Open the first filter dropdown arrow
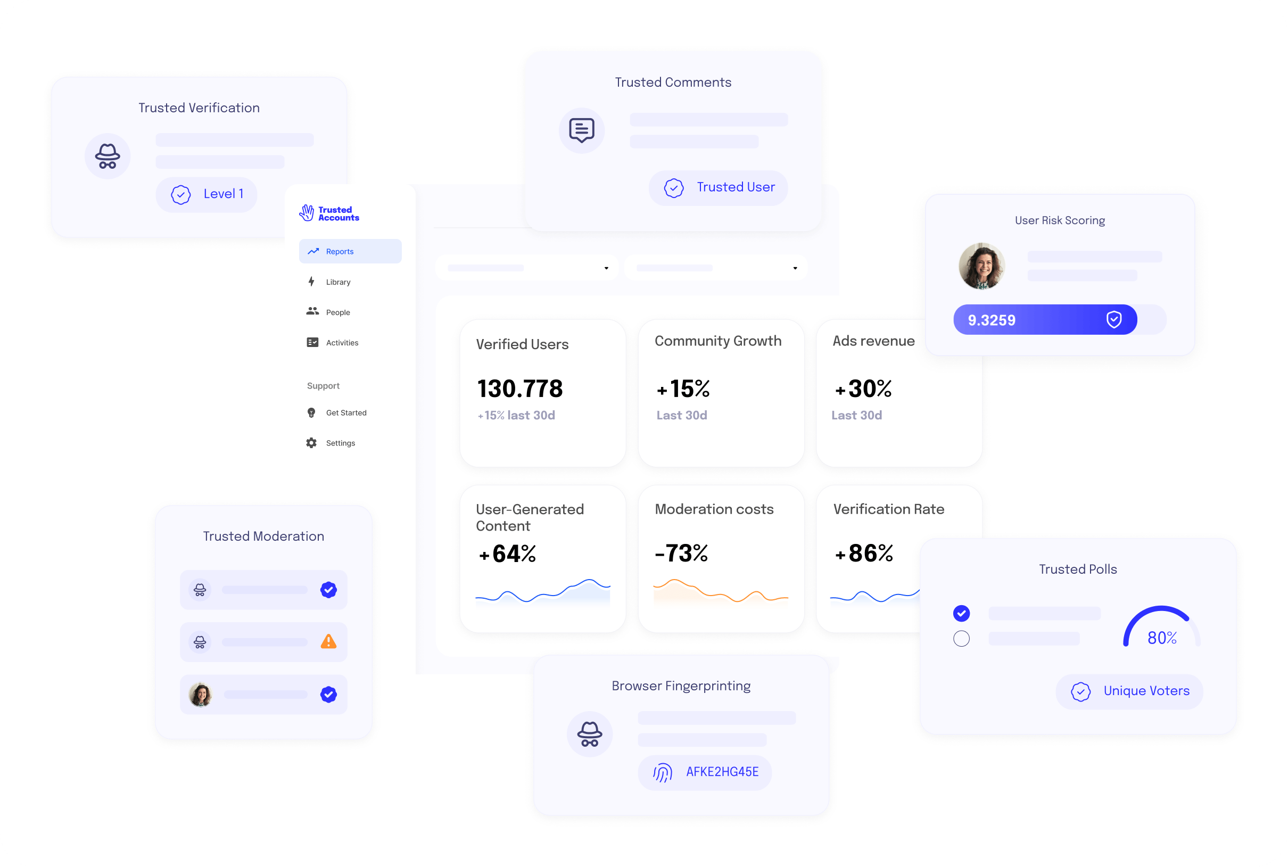The image size is (1288, 867). [606, 268]
